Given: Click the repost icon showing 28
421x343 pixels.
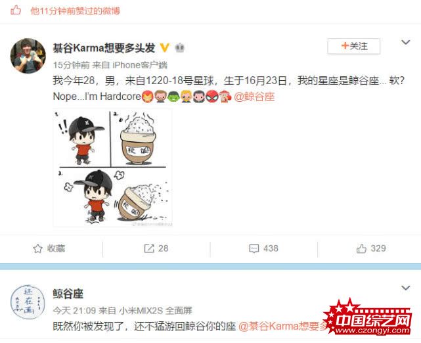Looking at the screenshot, I should 156,248.
